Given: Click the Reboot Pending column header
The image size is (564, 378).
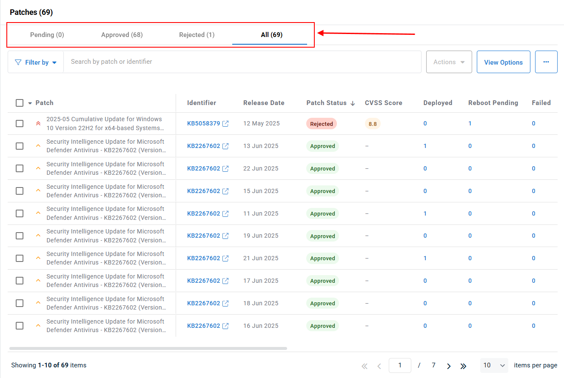Looking at the screenshot, I should click(493, 103).
